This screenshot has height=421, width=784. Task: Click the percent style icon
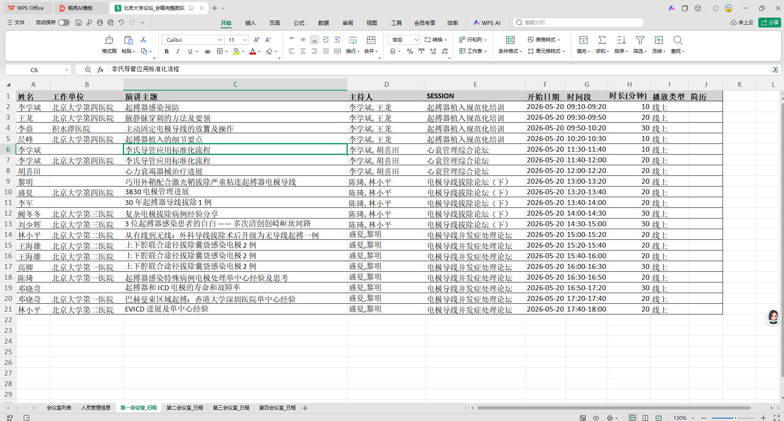(x=410, y=51)
